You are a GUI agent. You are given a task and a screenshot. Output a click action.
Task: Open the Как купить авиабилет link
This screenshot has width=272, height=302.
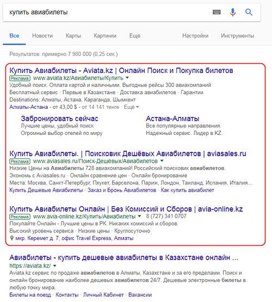coord(187,190)
